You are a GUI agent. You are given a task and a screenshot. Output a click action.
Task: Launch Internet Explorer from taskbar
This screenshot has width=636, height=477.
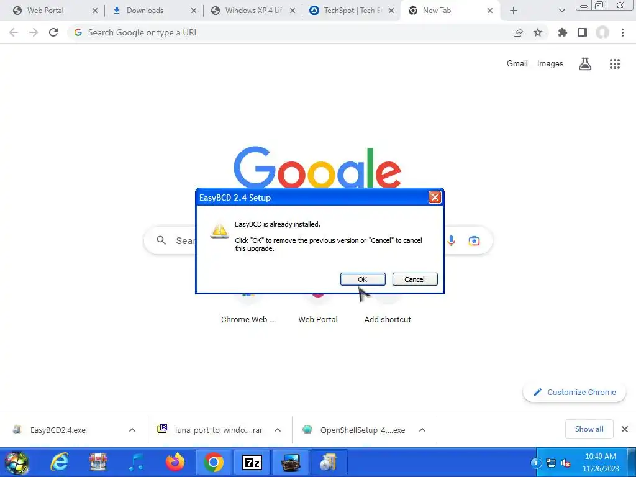[x=60, y=462]
